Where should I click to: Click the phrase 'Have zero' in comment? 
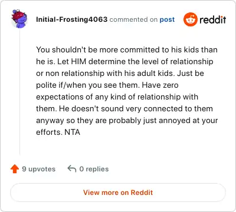point(160,85)
